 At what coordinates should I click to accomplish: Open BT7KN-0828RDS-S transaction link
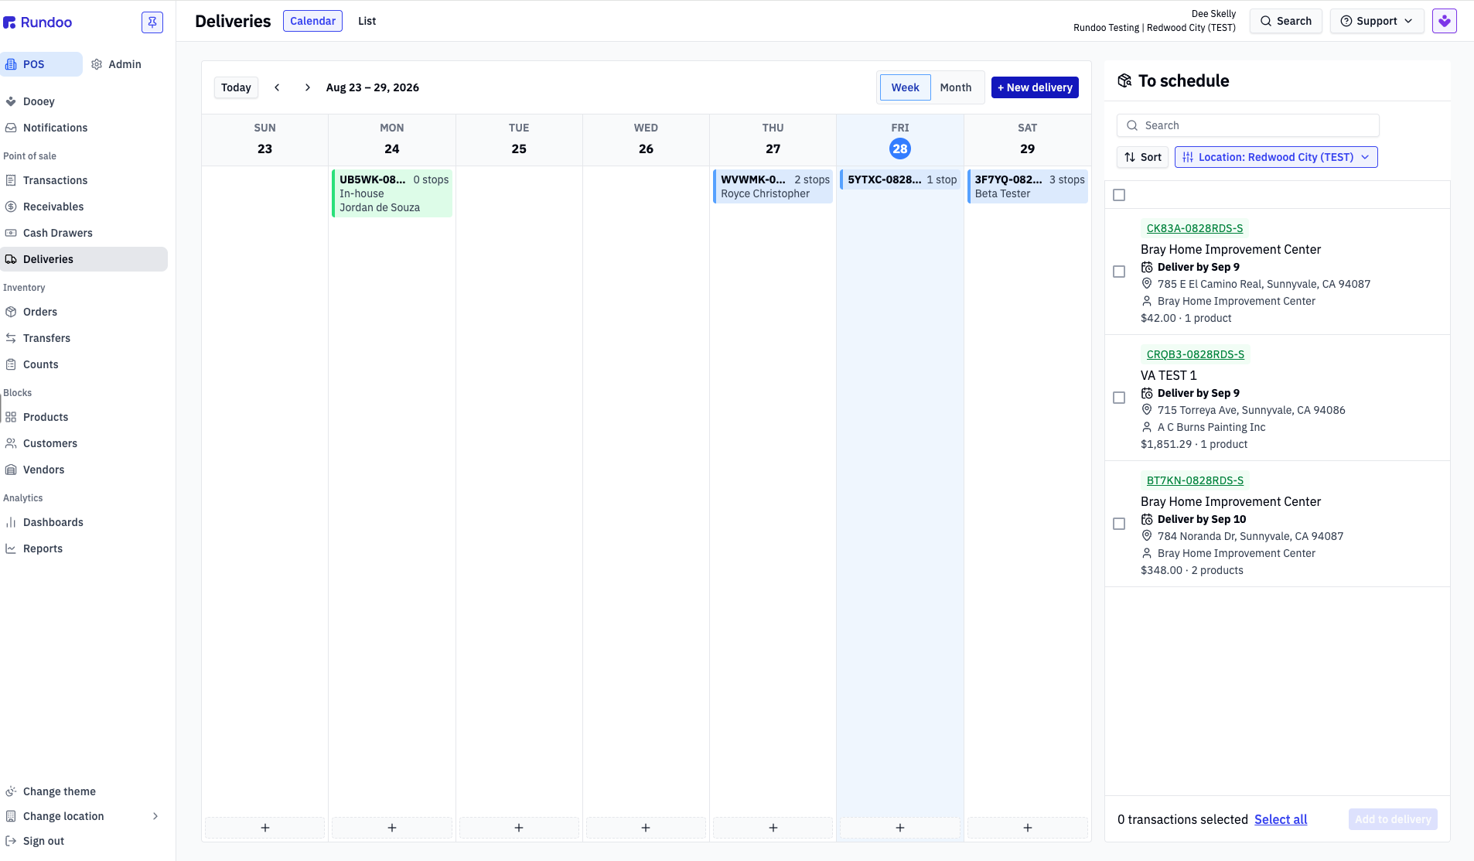(1195, 480)
